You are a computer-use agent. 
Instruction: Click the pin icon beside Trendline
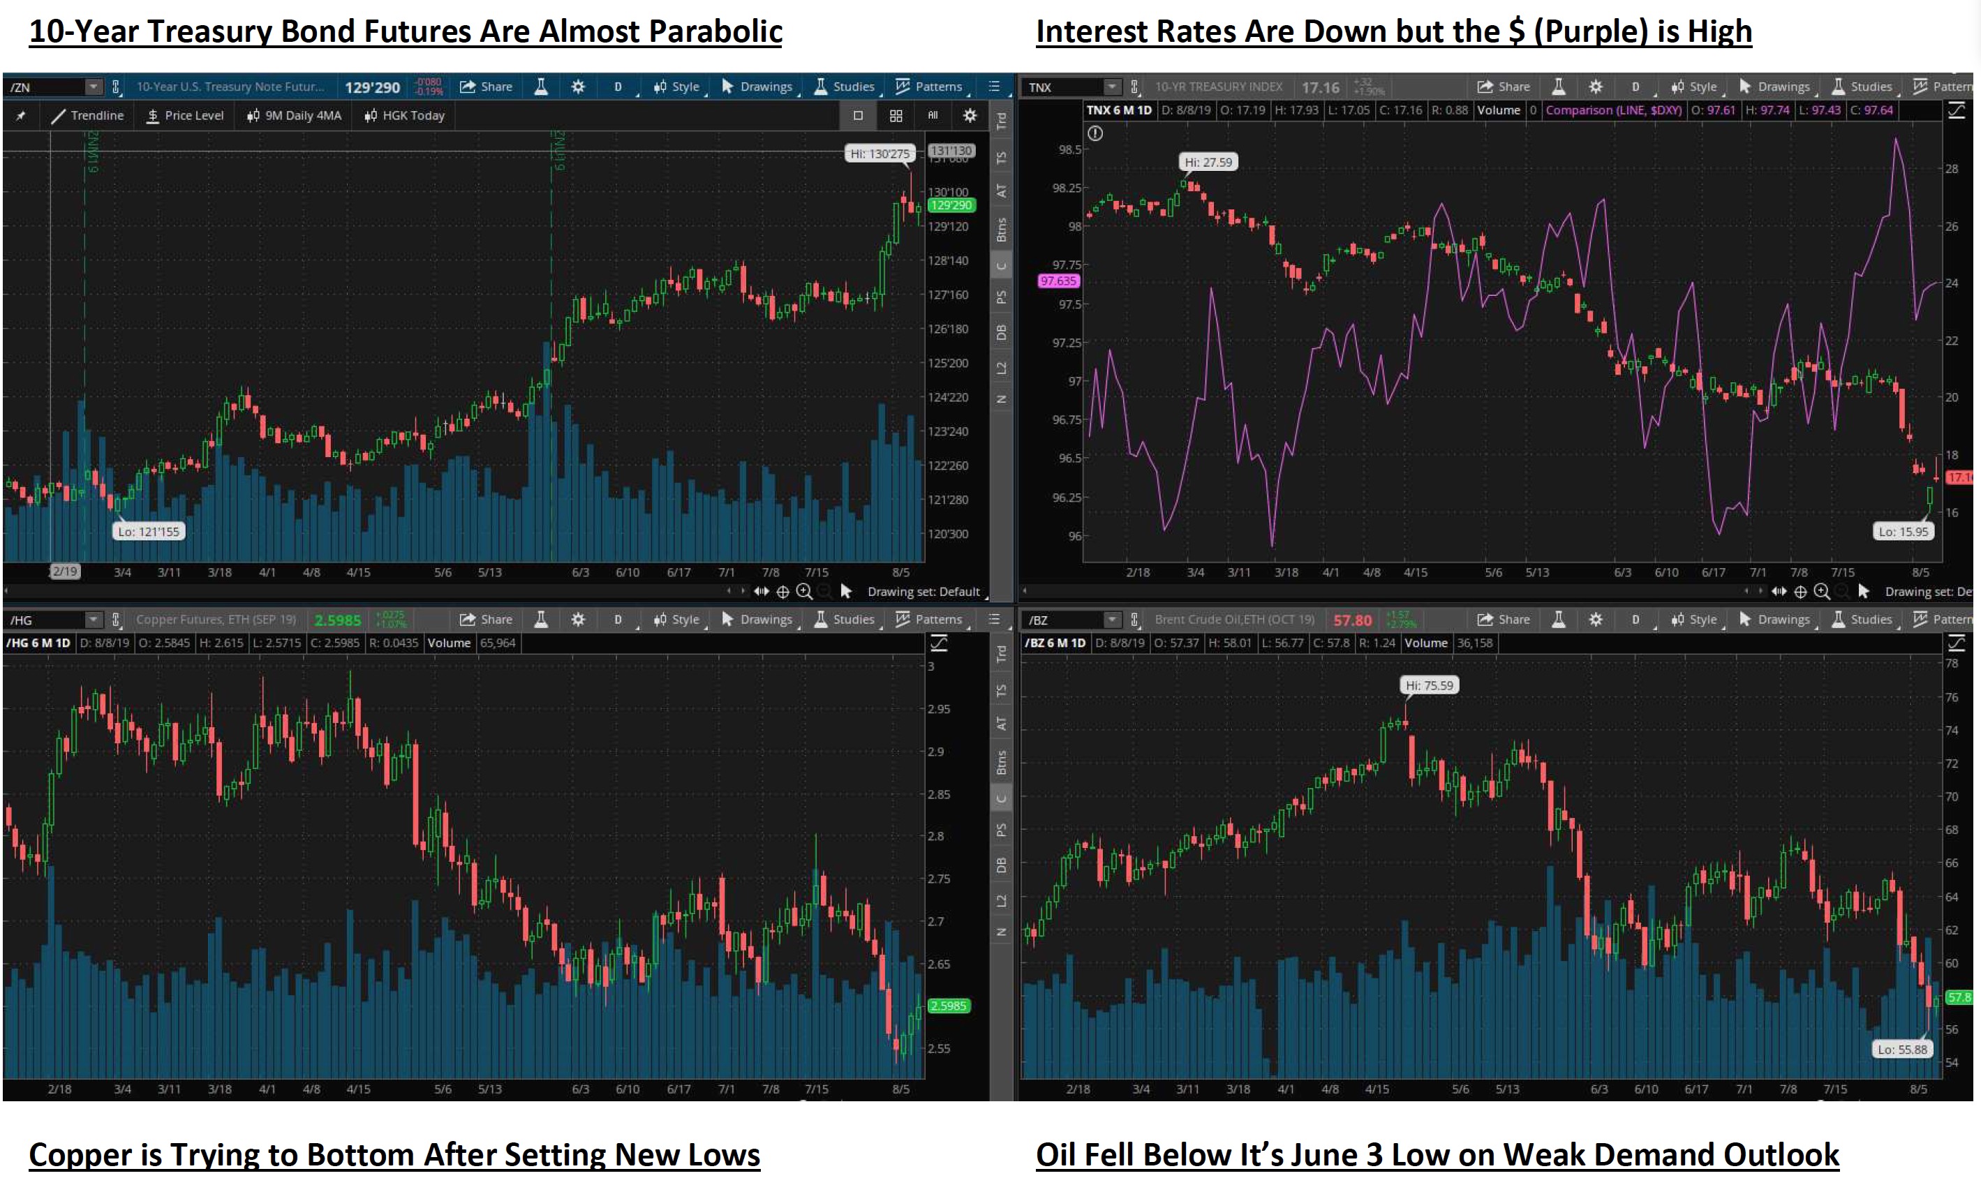click(21, 116)
